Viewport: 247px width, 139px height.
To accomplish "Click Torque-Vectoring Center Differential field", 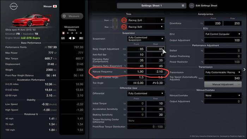I will coord(146,121).
